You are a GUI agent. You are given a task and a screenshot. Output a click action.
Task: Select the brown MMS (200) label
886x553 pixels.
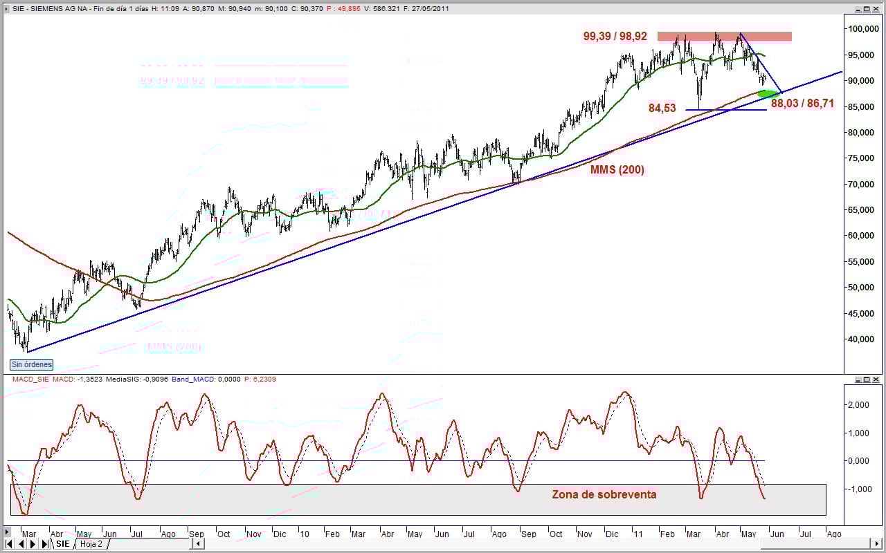tap(617, 169)
